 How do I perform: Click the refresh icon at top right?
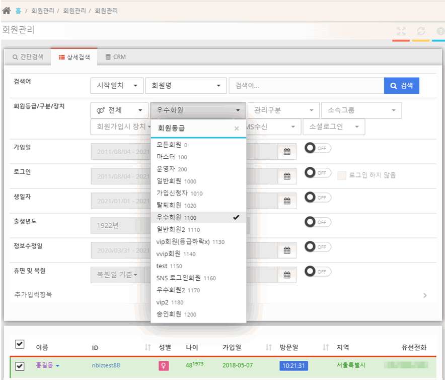point(421,31)
